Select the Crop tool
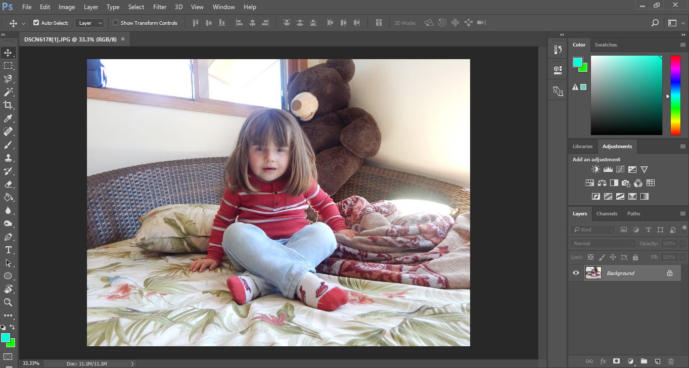Screen dimensions: 689x368 coord(8,105)
